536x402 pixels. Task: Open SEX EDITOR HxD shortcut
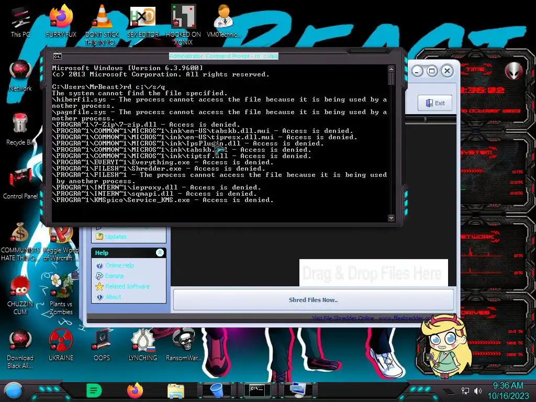coord(143,22)
